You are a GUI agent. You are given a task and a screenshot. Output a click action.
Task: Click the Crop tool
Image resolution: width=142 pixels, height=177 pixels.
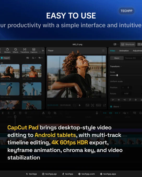[x=55, y=113]
